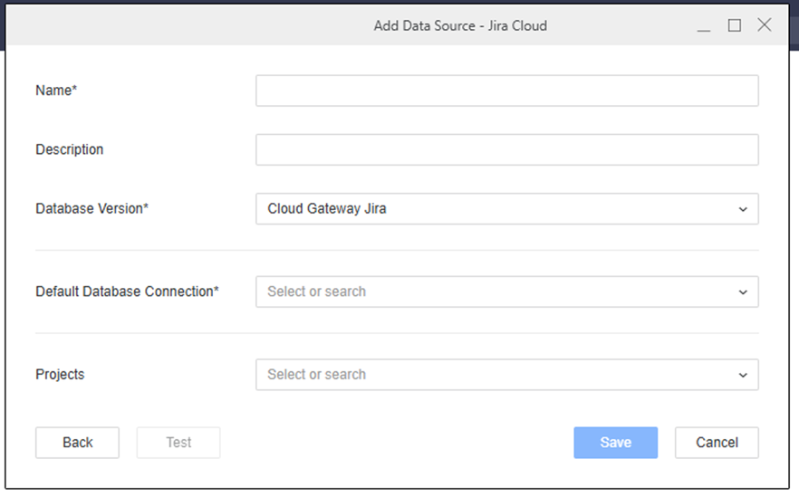799x497 pixels.
Task: Expand the Default Database Connection chevron arrow
Action: pyautogui.click(x=743, y=292)
